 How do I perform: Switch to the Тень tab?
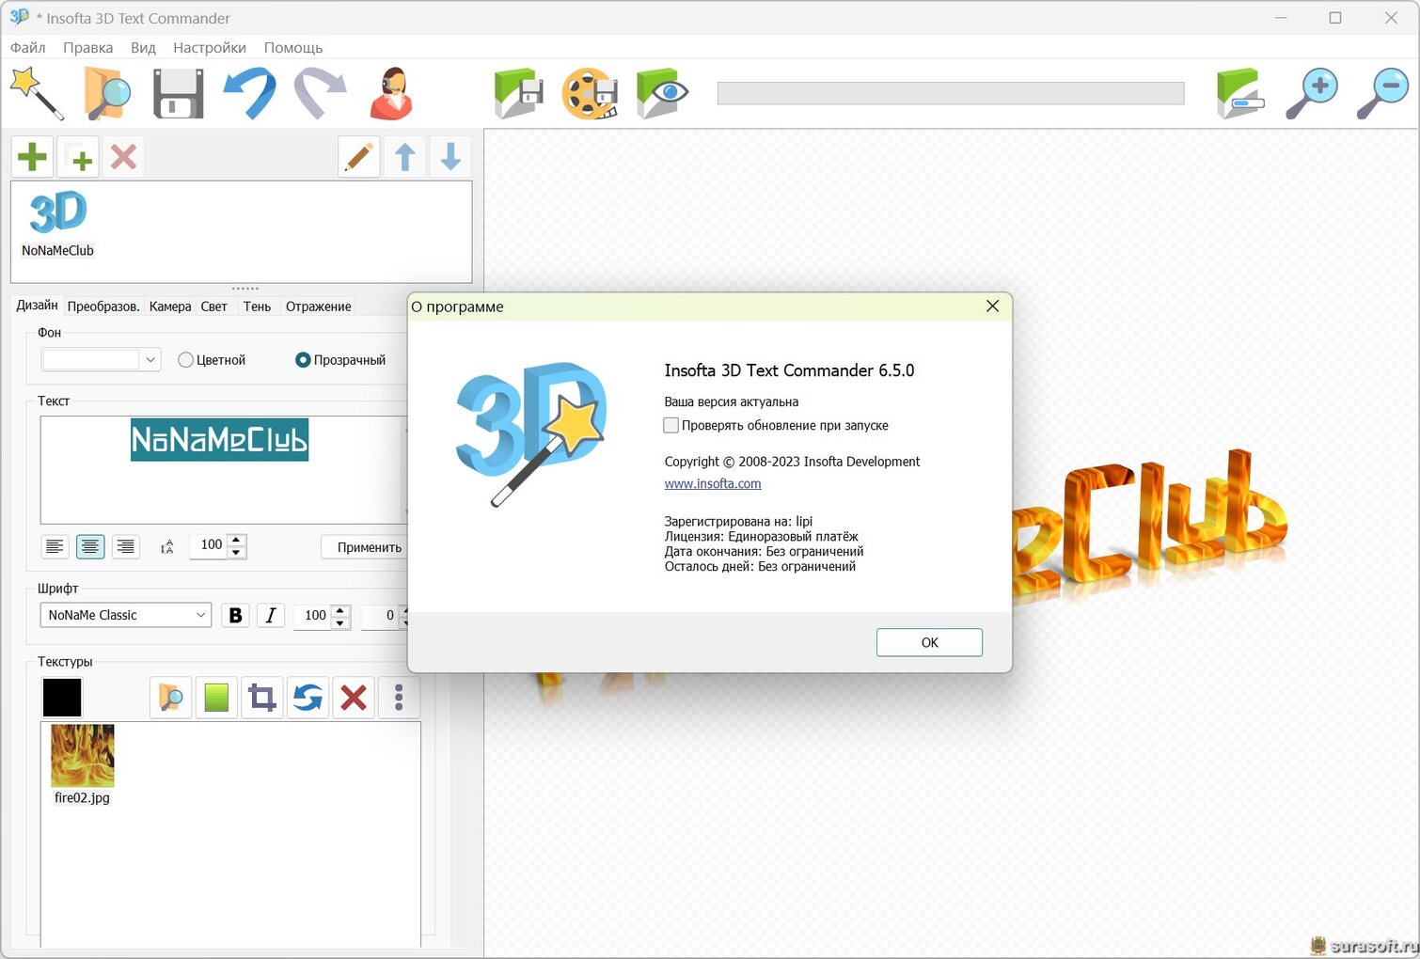tap(257, 307)
